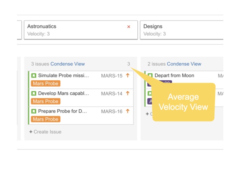Click the story icon on MARS-16 issue
Viewport: 241px width, 171px height.
[x=34, y=111]
